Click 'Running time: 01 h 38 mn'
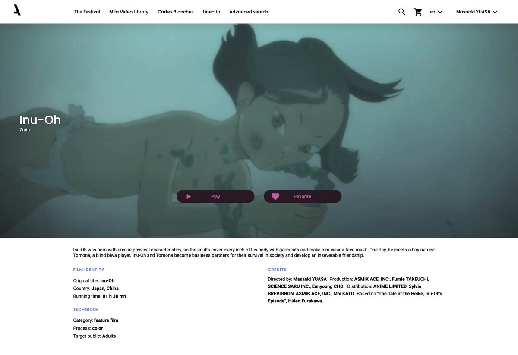Image resolution: width=518 pixels, height=355 pixels. (100, 296)
